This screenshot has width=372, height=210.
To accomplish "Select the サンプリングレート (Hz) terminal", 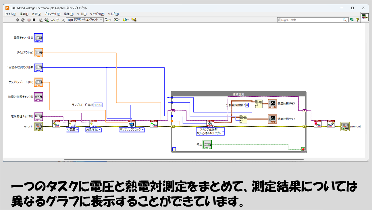I will point(38,82).
